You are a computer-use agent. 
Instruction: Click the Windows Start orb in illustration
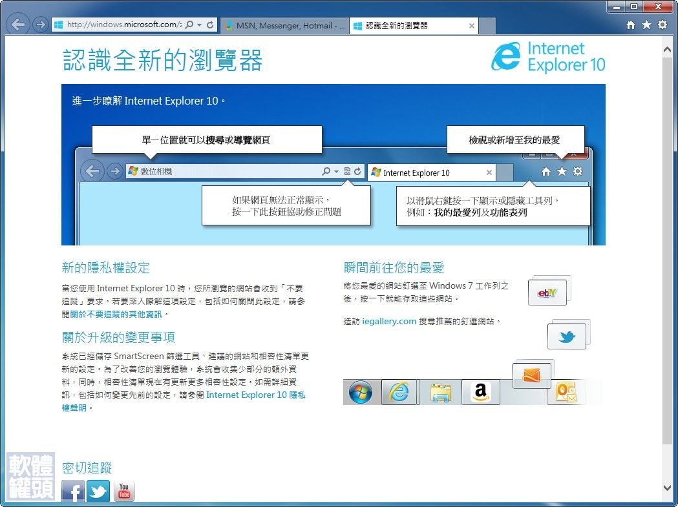pos(360,392)
